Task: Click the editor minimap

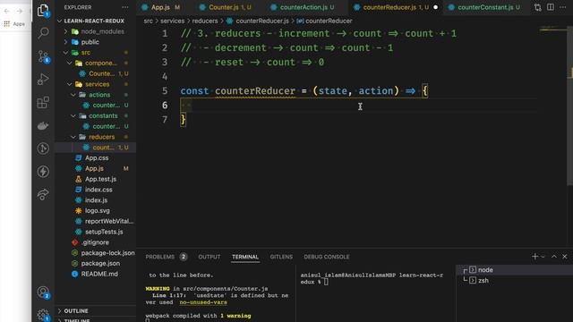Action: click(552, 29)
